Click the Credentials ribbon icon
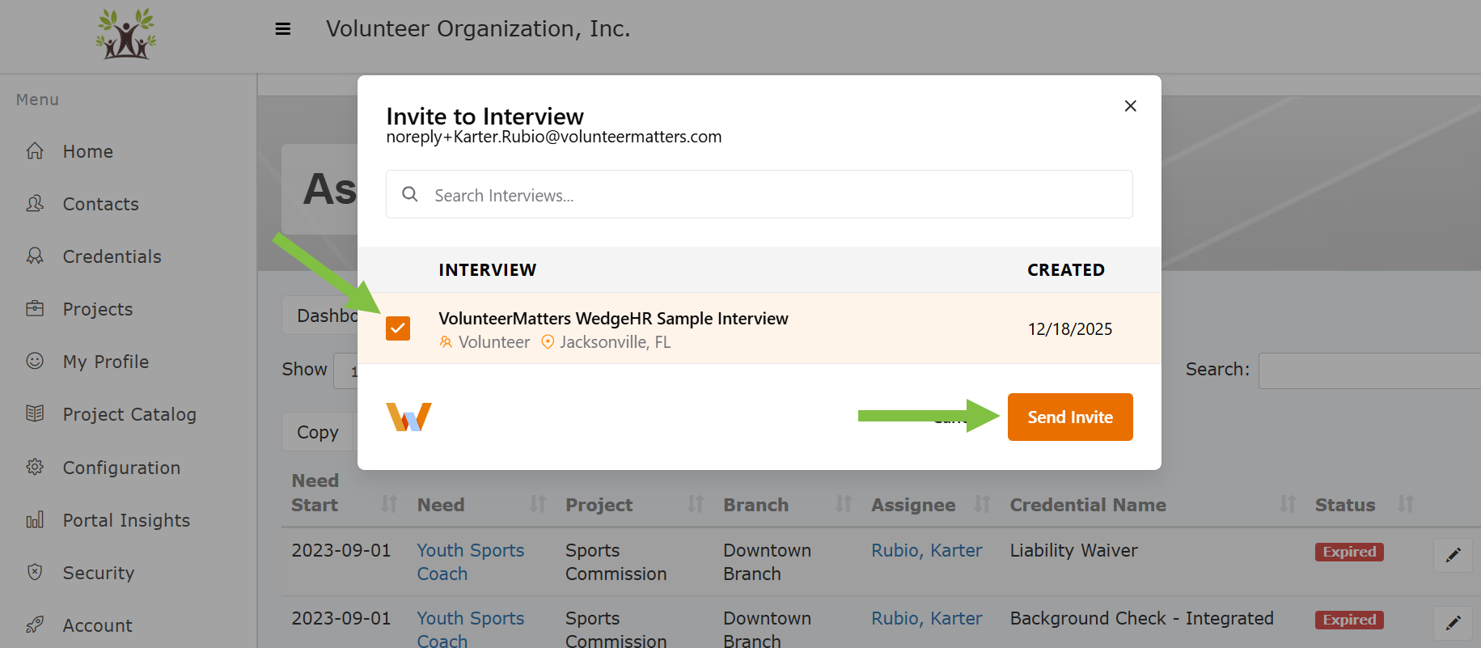 35,256
